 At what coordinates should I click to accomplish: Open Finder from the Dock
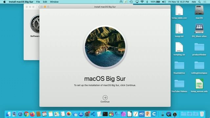(x=8, y=114)
